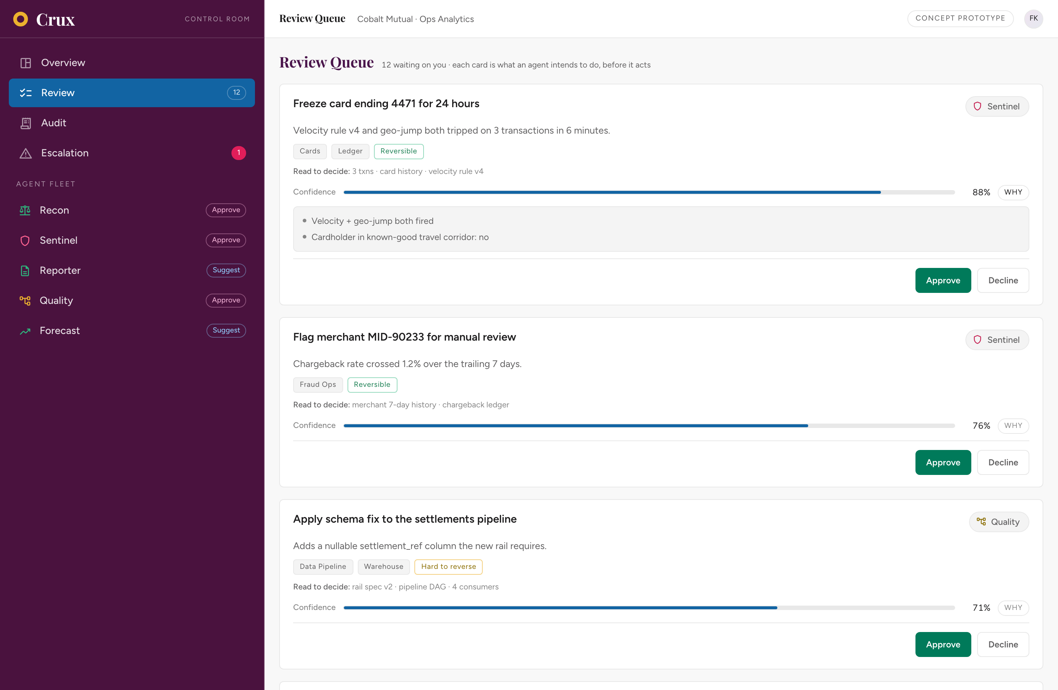Click 'Cardholder in known-good travel corridor: no' line
The height and width of the screenshot is (690, 1058).
coord(400,237)
